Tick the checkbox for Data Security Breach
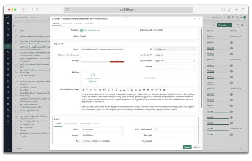Screen dimensions: 252x161 [17, 88]
